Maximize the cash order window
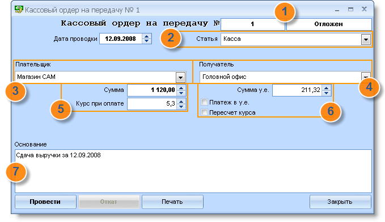 pos(350,10)
